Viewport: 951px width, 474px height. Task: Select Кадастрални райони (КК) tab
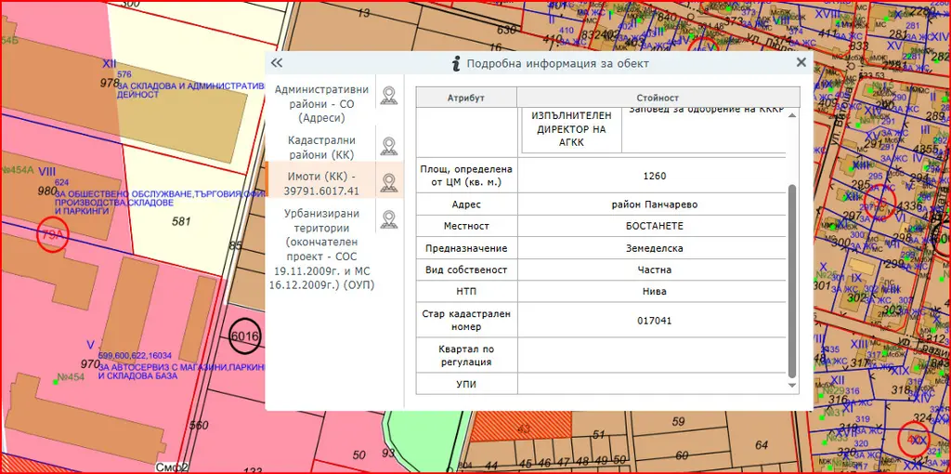[x=321, y=148]
